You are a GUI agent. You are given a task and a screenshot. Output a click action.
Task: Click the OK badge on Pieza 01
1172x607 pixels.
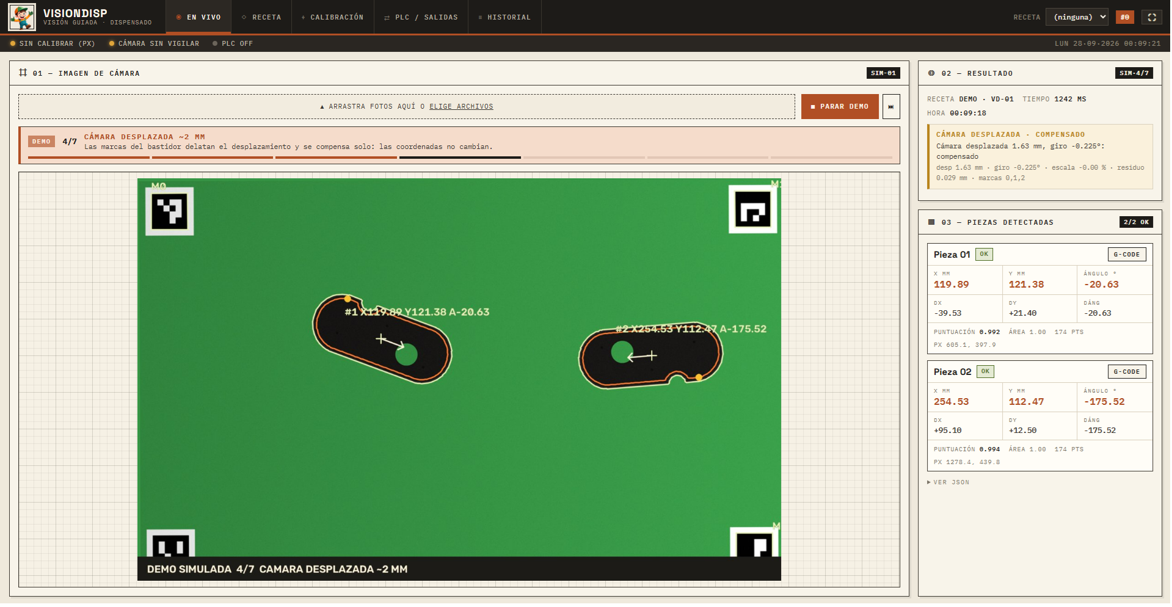pyautogui.click(x=984, y=255)
